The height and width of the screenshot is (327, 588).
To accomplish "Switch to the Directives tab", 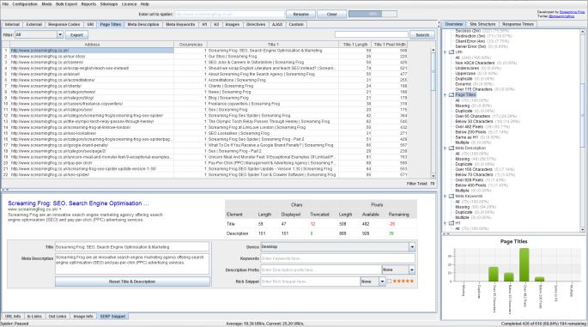I will [256, 24].
